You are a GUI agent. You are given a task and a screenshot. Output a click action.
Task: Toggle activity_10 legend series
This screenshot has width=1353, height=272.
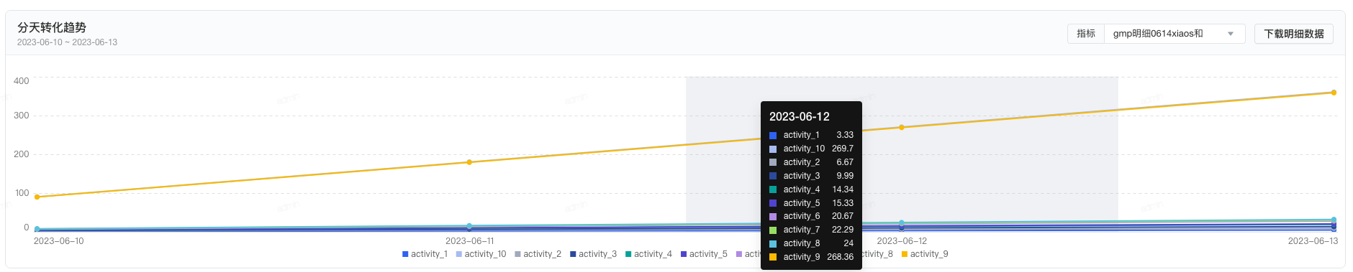(481, 254)
